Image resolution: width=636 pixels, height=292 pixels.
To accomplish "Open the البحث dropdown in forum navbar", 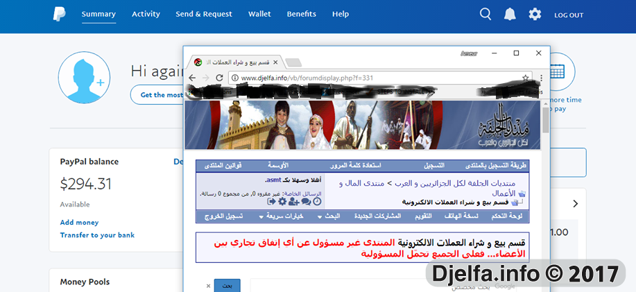I will coord(329,216).
